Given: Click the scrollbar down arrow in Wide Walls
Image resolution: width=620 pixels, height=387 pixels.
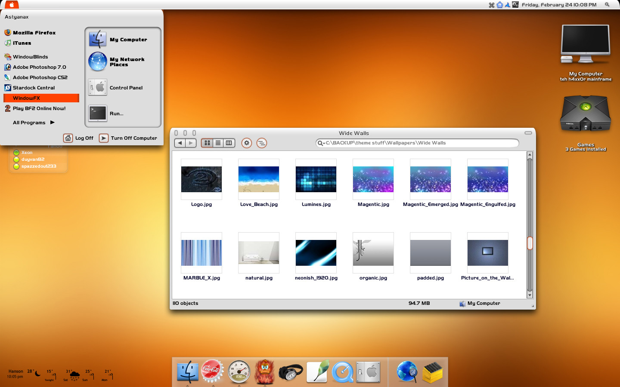Looking at the screenshot, I should click(530, 295).
